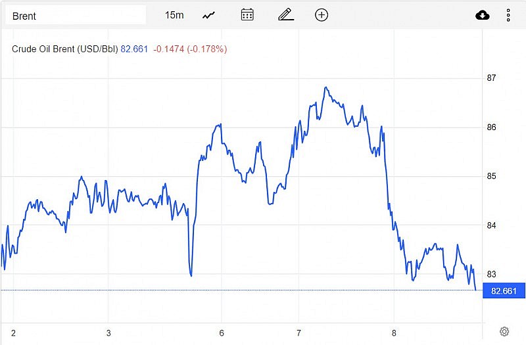The height and width of the screenshot is (345, 526).
Task: Click the line chart type icon
Action: (x=209, y=15)
